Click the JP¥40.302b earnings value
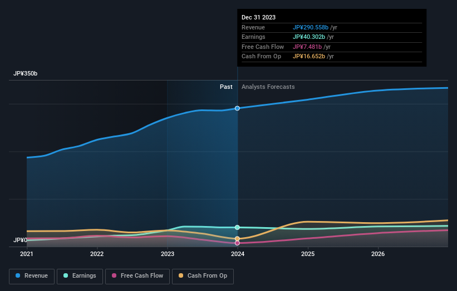 (308, 37)
